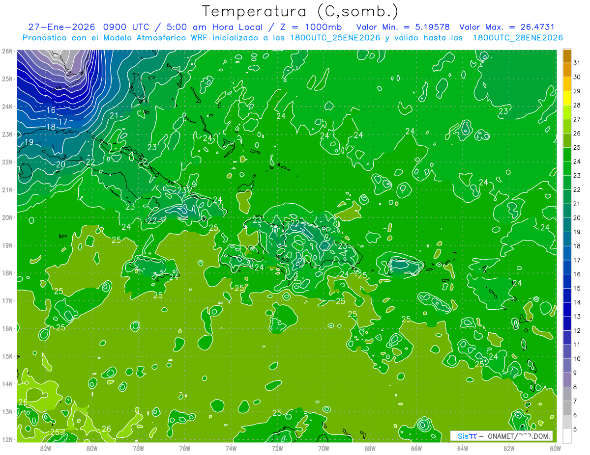Click the "18" contour label on the map

pyautogui.click(x=50, y=127)
